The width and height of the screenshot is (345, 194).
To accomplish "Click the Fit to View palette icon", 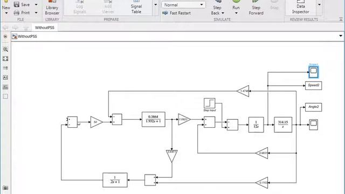I will [5, 59].
